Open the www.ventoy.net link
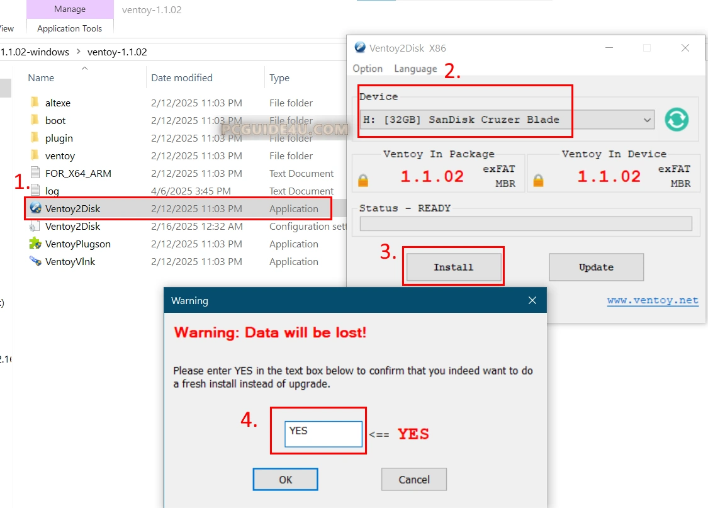Screen dimensions: 708x508 tap(653, 300)
